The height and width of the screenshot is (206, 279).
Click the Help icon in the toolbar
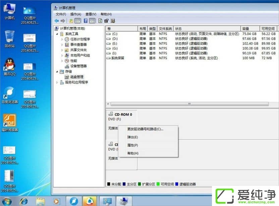point(86,21)
